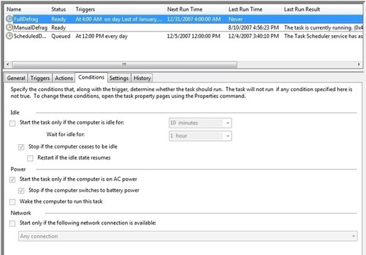
Task: Click the left scroll arrow of task list
Action: 8,64
